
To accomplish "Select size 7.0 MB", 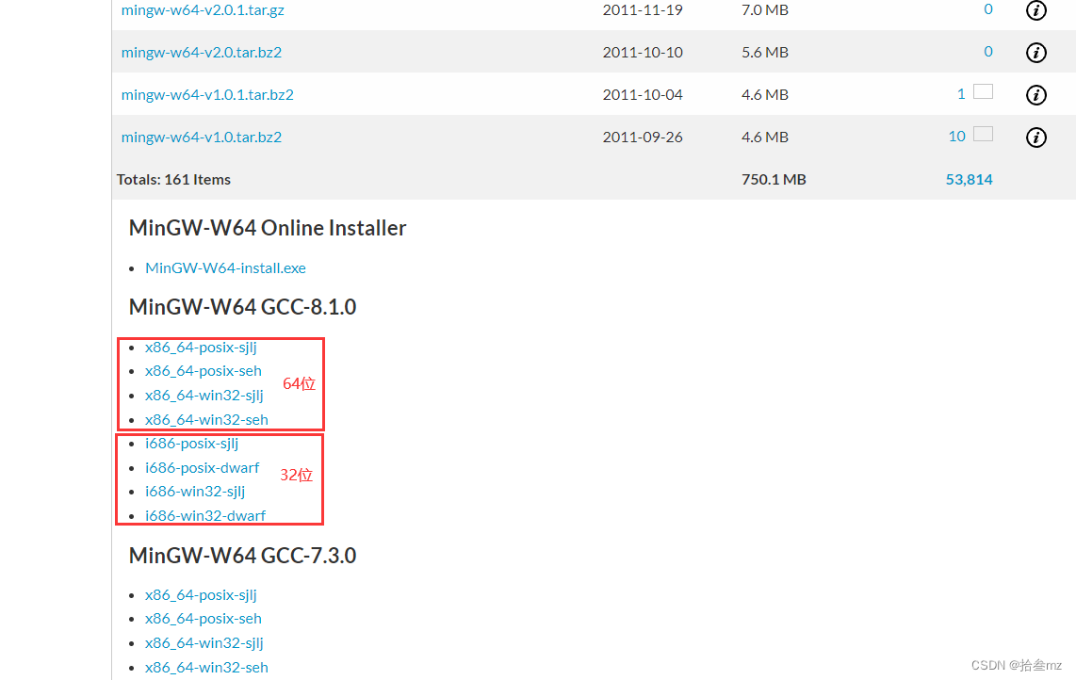I will [764, 10].
